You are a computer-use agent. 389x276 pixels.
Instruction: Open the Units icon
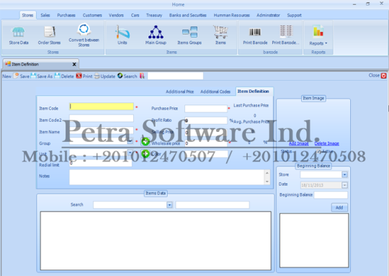122,35
